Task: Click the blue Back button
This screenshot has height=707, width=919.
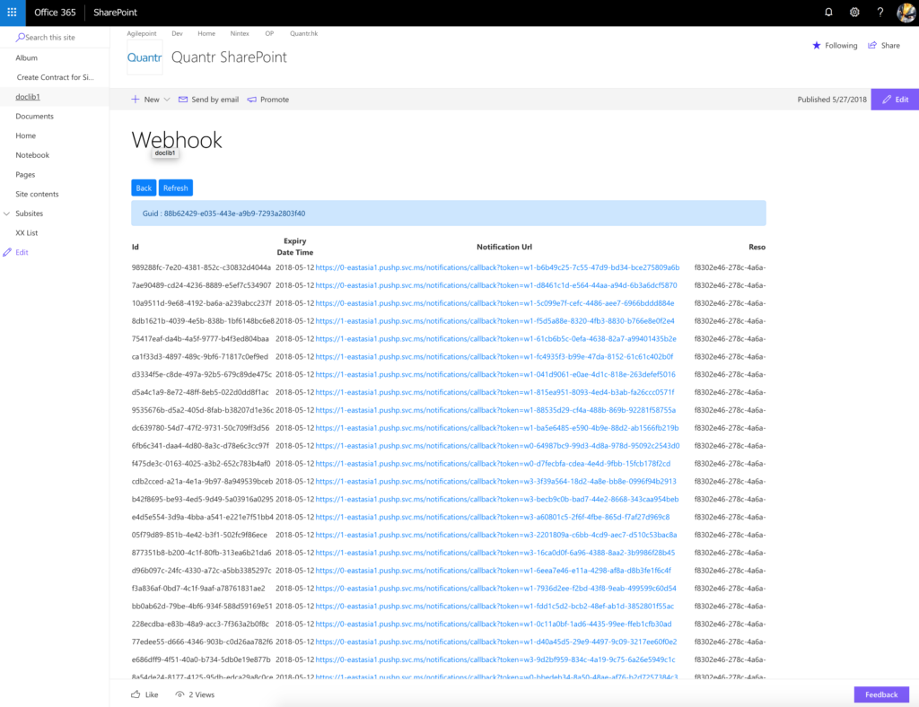Action: click(144, 188)
